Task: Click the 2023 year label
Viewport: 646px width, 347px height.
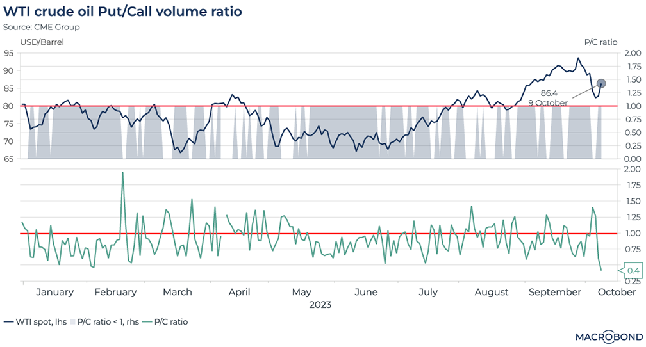Action: [x=319, y=305]
